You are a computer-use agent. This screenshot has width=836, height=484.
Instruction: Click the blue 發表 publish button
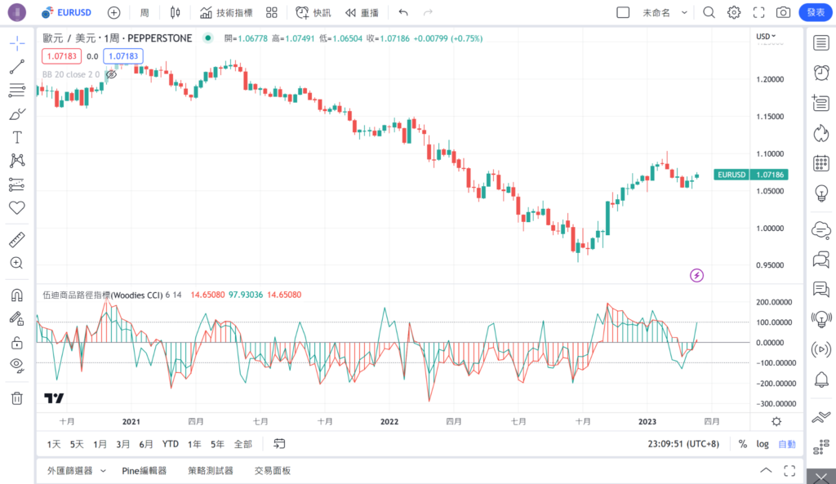(816, 12)
